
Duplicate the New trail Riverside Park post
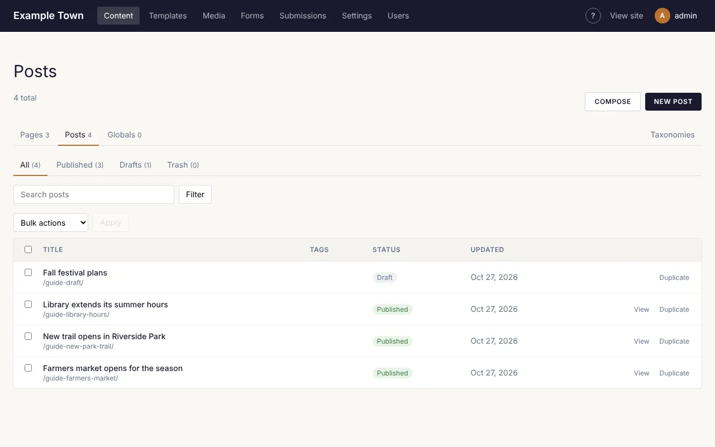(x=674, y=341)
